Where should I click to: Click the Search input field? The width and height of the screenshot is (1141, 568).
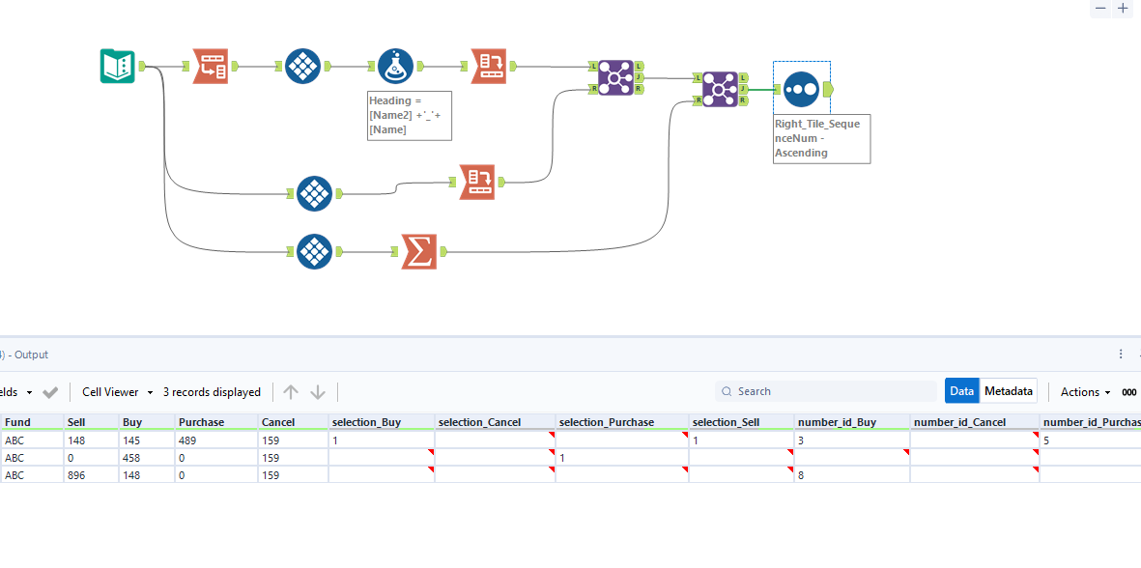tap(826, 391)
